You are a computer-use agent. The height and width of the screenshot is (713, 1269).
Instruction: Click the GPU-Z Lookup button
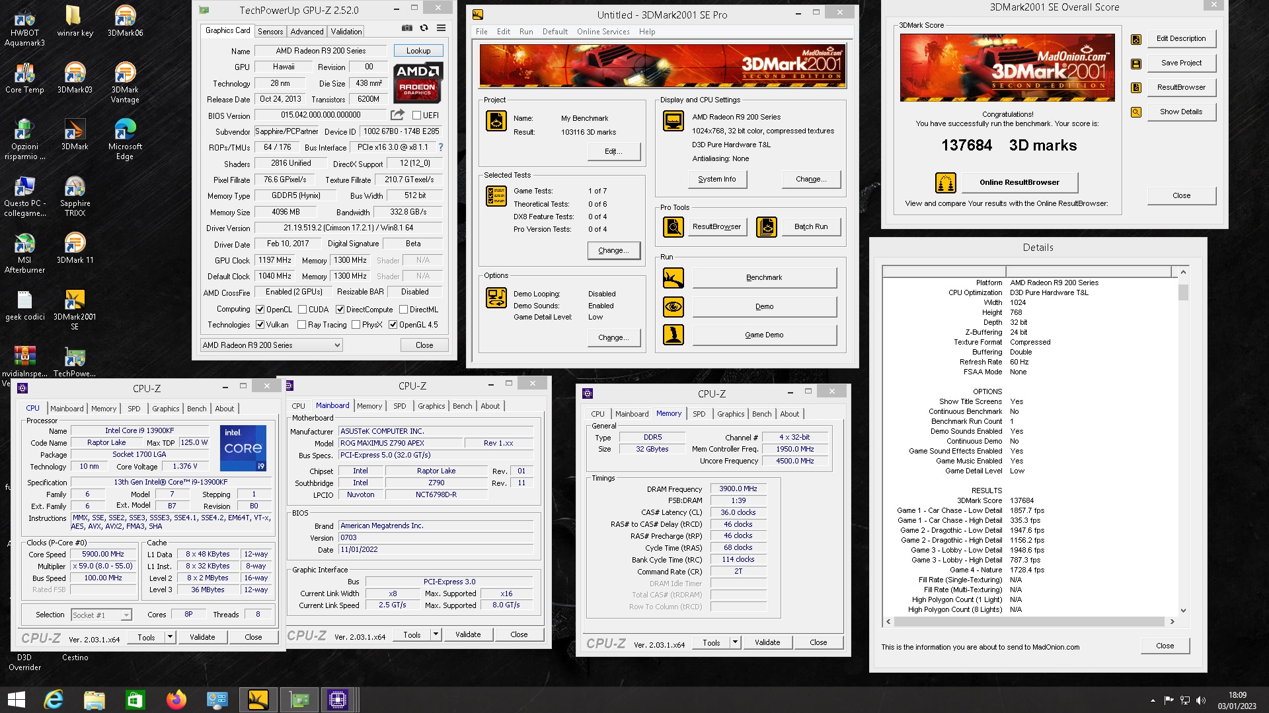click(418, 51)
